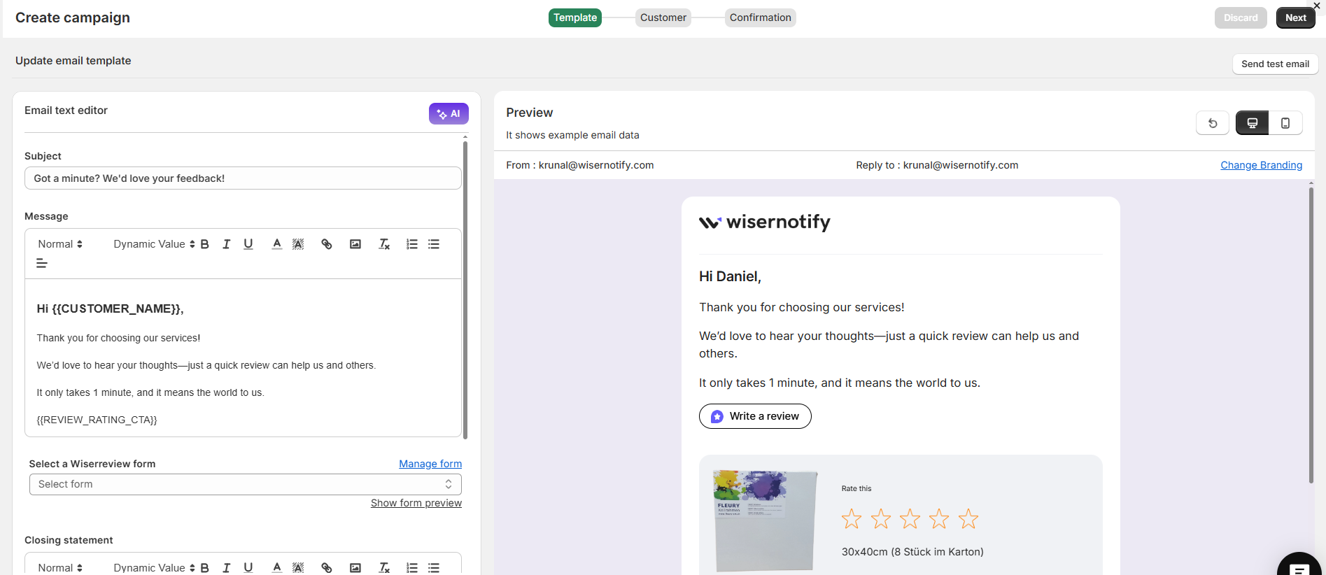The width and height of the screenshot is (1326, 575).
Task: Insert link icon in Message toolbar
Action: click(327, 244)
